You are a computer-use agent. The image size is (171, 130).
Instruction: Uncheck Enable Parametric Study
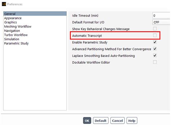pyautogui.click(x=155, y=42)
